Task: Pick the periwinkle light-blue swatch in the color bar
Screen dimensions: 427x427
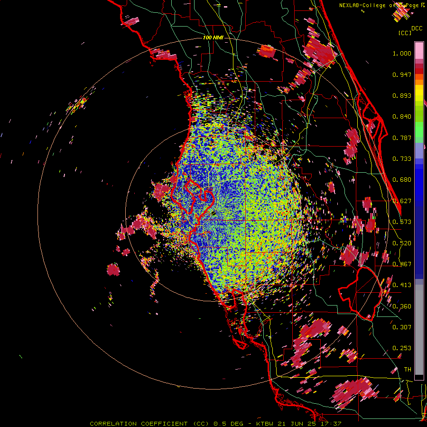Action: (419, 150)
